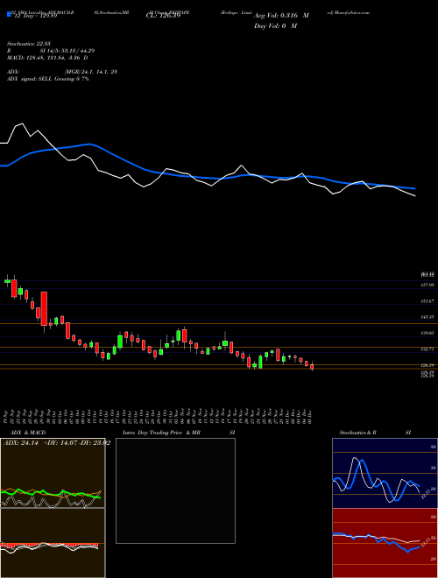This screenshot has width=438, height=578.
Task: Click the tall red candle near 30 Sep
Action: click(x=44, y=309)
